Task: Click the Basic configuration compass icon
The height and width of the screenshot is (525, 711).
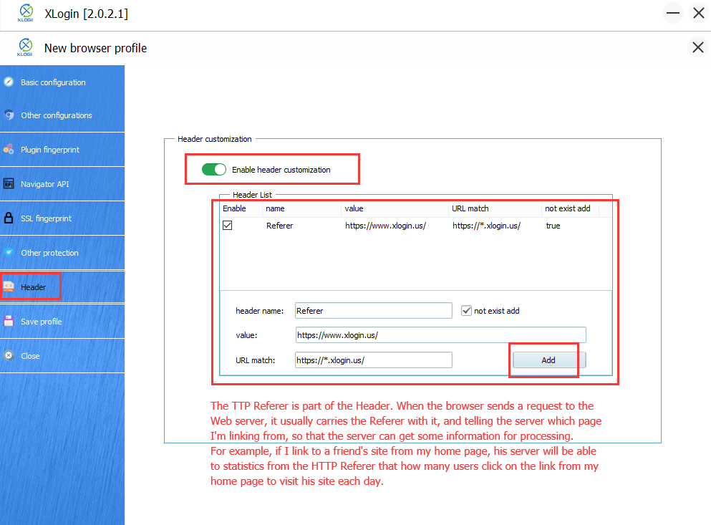Action: click(9, 82)
